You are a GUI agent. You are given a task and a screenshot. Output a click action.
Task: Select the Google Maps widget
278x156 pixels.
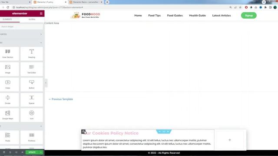pos(8,115)
